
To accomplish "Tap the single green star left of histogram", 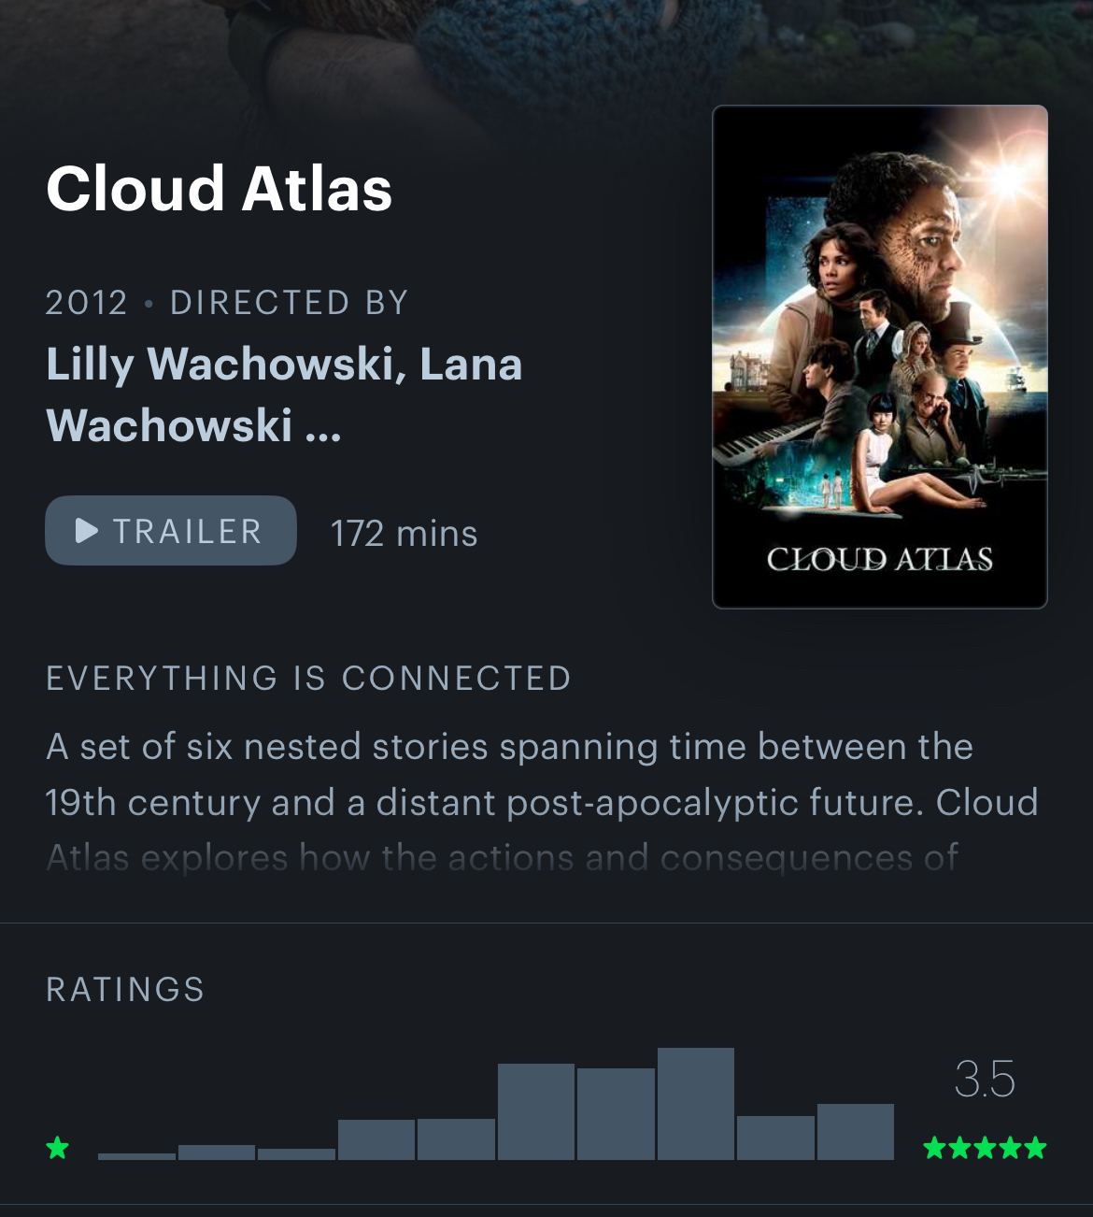I will (x=58, y=1147).
